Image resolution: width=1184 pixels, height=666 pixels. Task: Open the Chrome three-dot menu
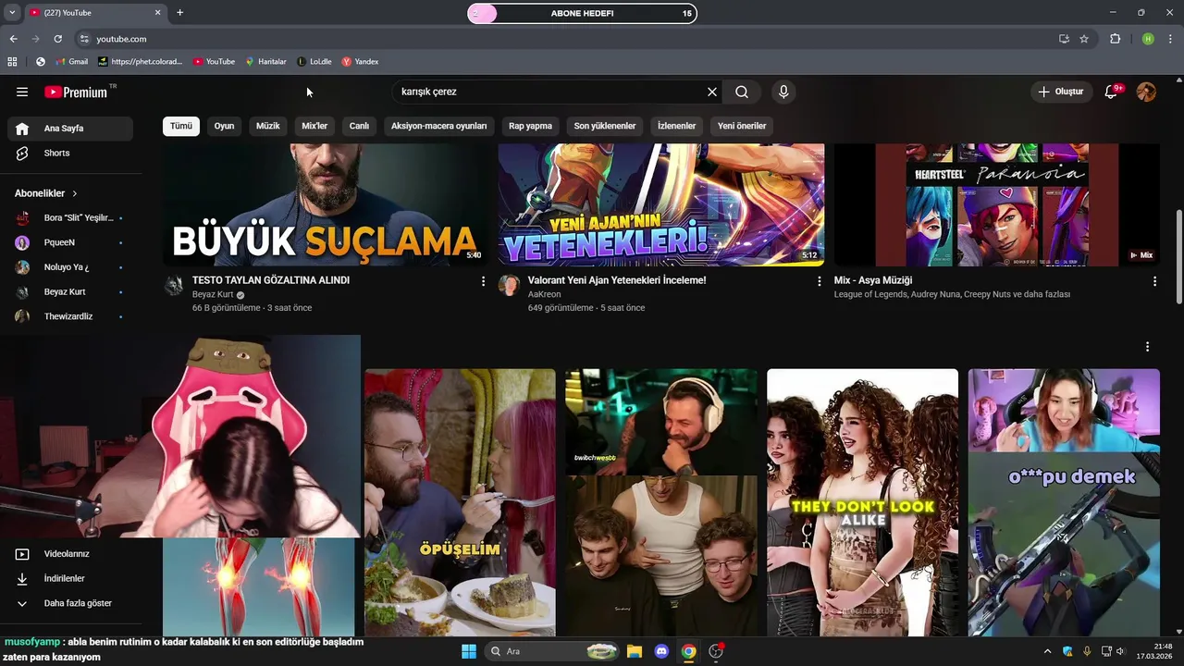pos(1171,39)
